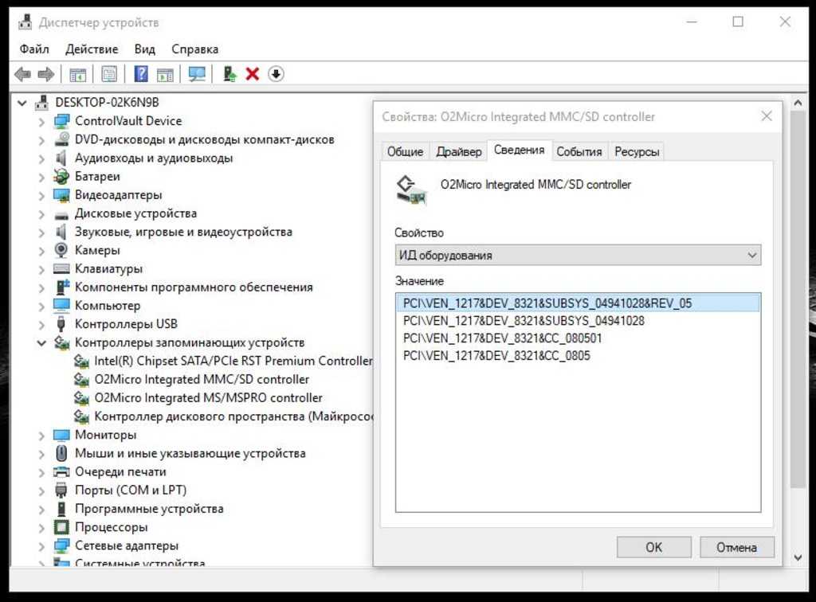Open the Справка menu

point(195,49)
